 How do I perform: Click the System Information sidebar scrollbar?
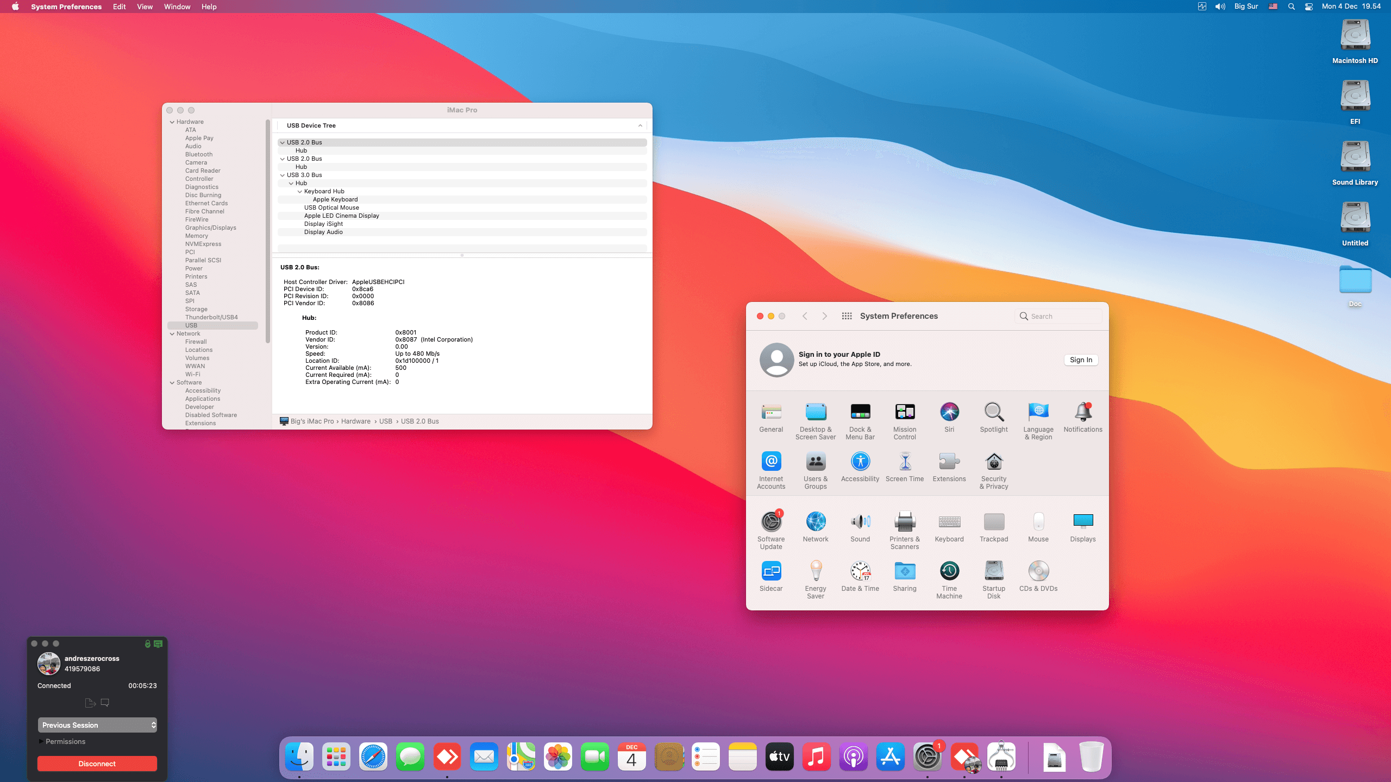point(268,231)
